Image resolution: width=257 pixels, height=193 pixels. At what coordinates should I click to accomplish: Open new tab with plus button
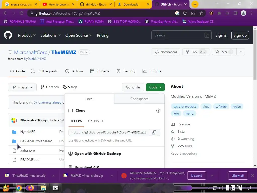coord(195,4)
